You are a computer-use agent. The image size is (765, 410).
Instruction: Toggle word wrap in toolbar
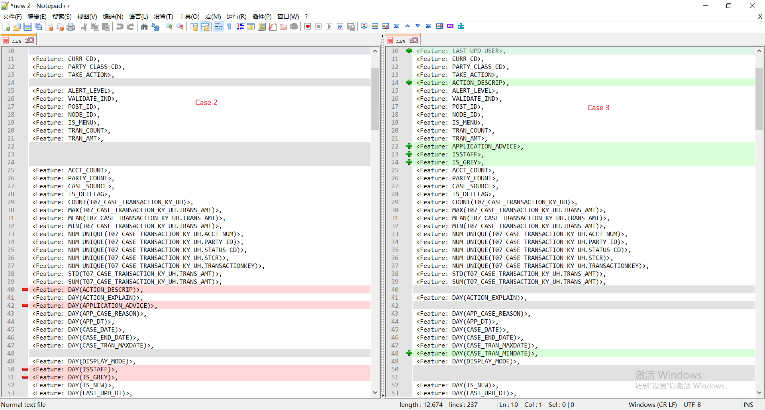point(219,27)
